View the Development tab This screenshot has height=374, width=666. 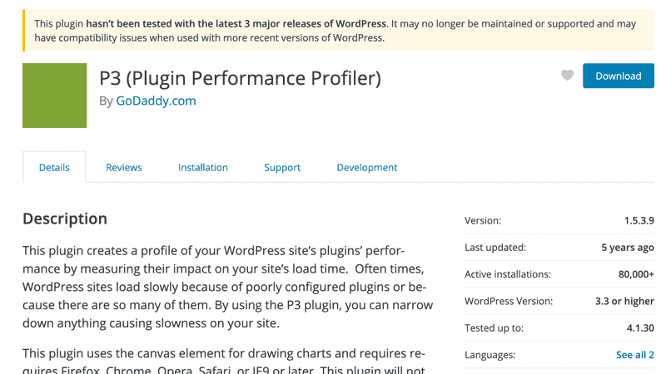click(x=367, y=168)
